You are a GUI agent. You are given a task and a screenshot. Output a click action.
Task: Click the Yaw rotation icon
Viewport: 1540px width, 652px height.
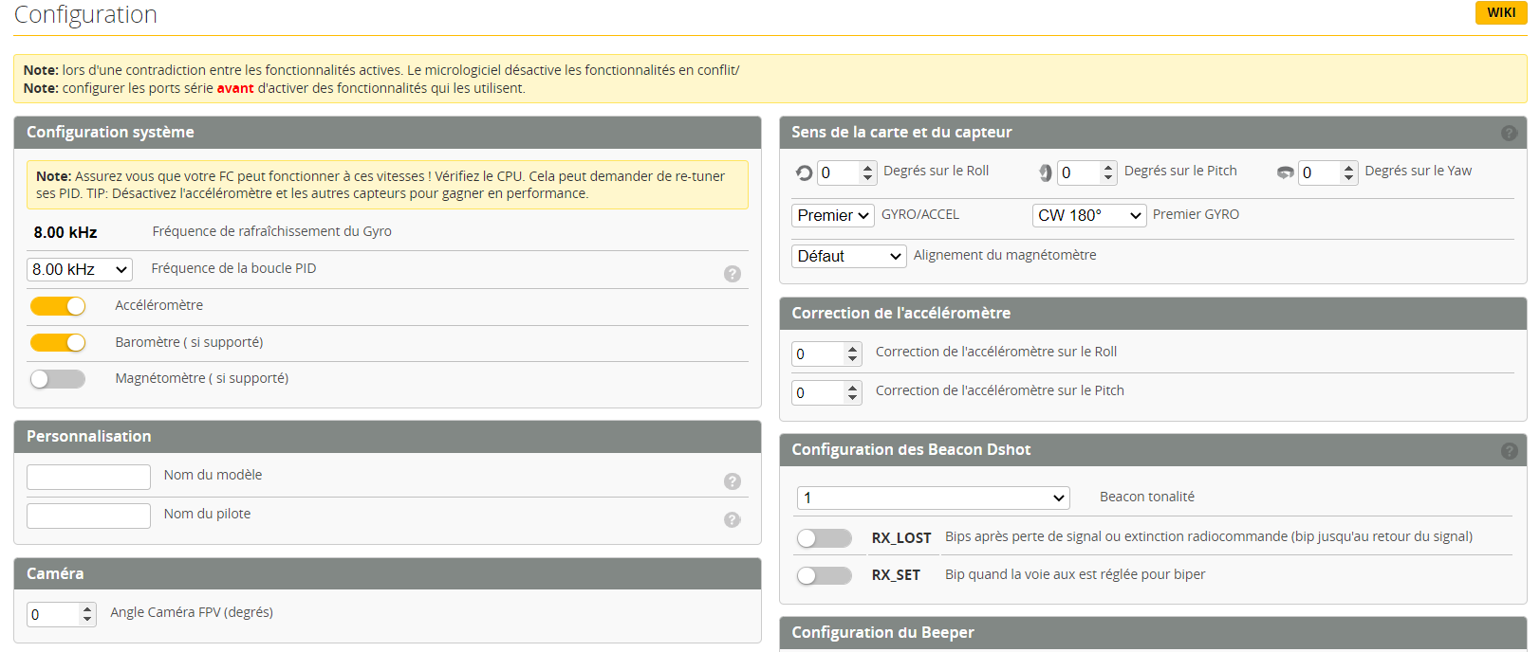[x=1285, y=172]
